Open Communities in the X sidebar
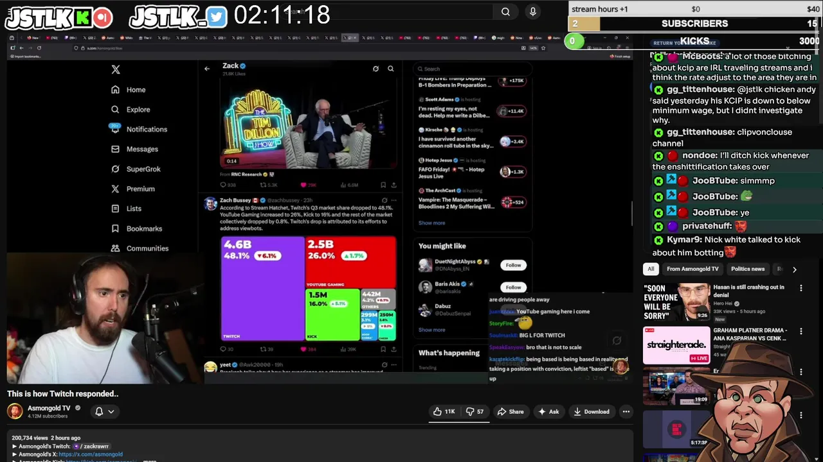 click(140, 248)
